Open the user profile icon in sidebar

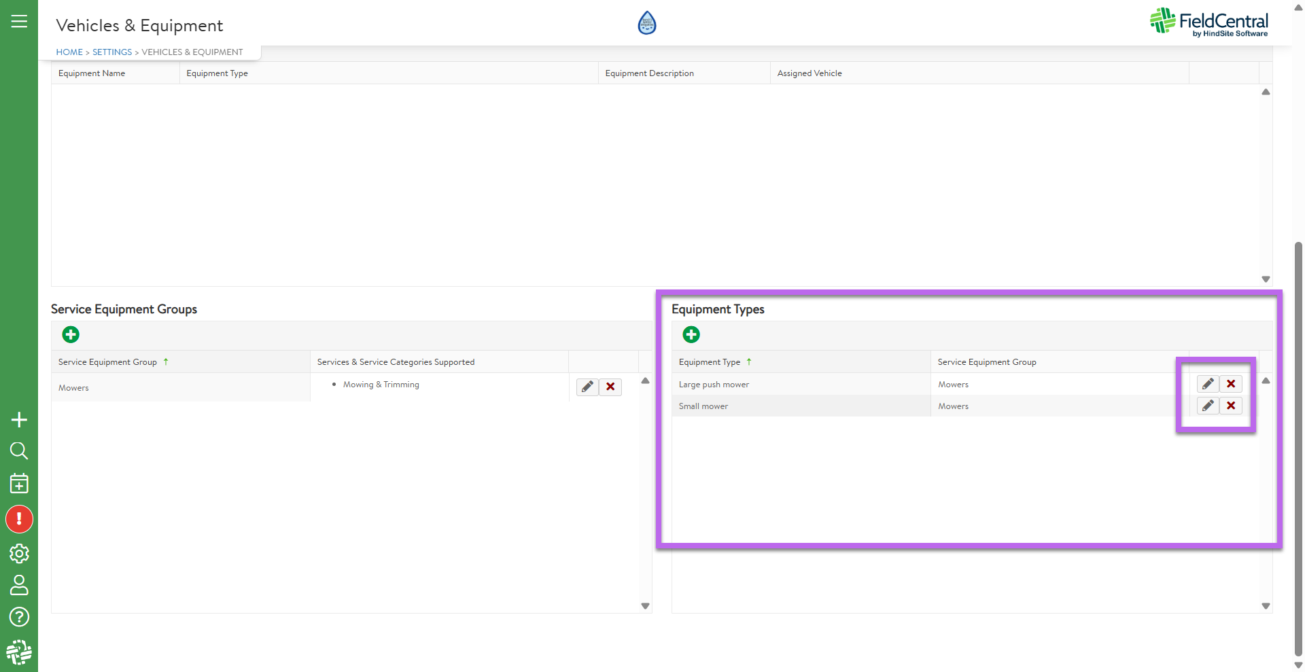click(x=19, y=585)
